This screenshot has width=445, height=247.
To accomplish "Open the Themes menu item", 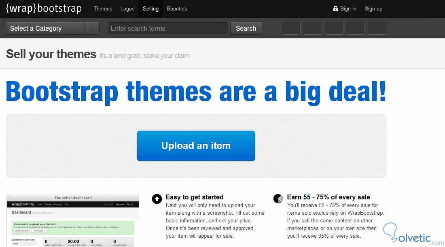I will [x=103, y=9].
